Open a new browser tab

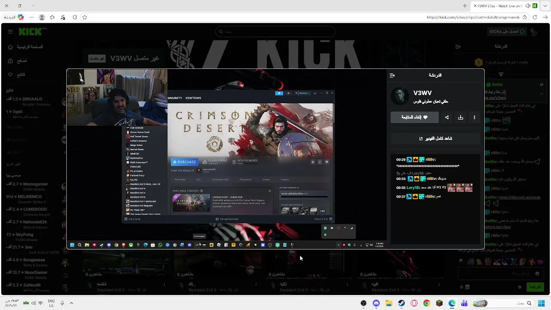click(465, 6)
